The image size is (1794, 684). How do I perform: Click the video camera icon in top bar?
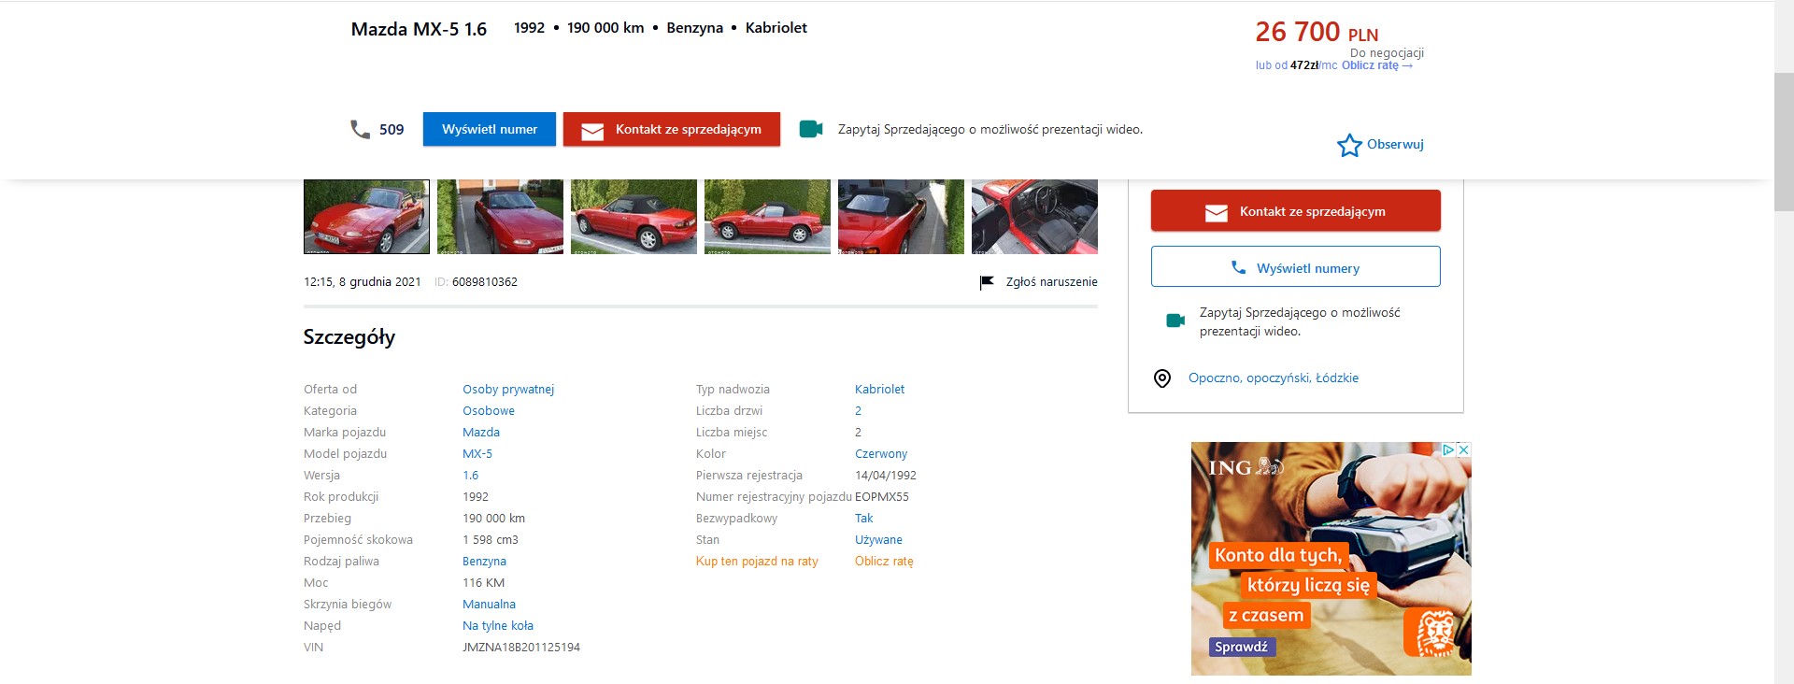pyautogui.click(x=811, y=129)
